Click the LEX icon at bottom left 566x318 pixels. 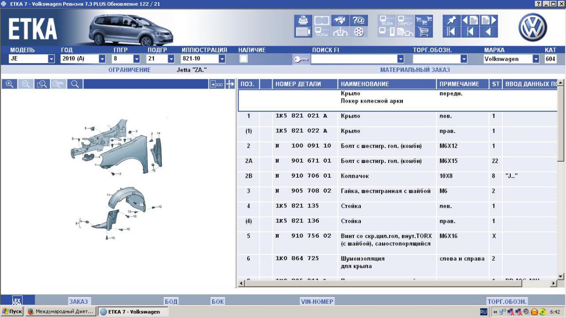point(17,300)
